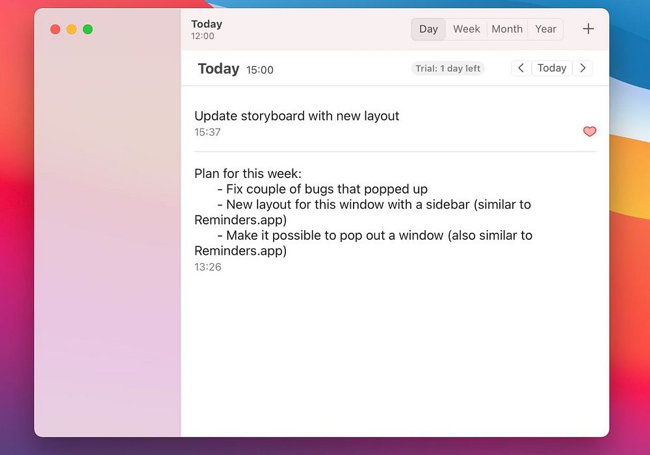The image size is (650, 455).
Task: Switch to Day view
Action: (428, 29)
